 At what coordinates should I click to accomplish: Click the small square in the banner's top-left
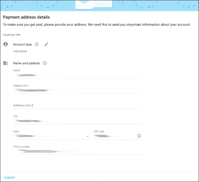click(7, 7)
